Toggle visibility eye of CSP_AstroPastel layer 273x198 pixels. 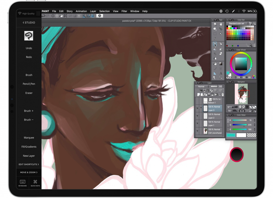[197, 131]
